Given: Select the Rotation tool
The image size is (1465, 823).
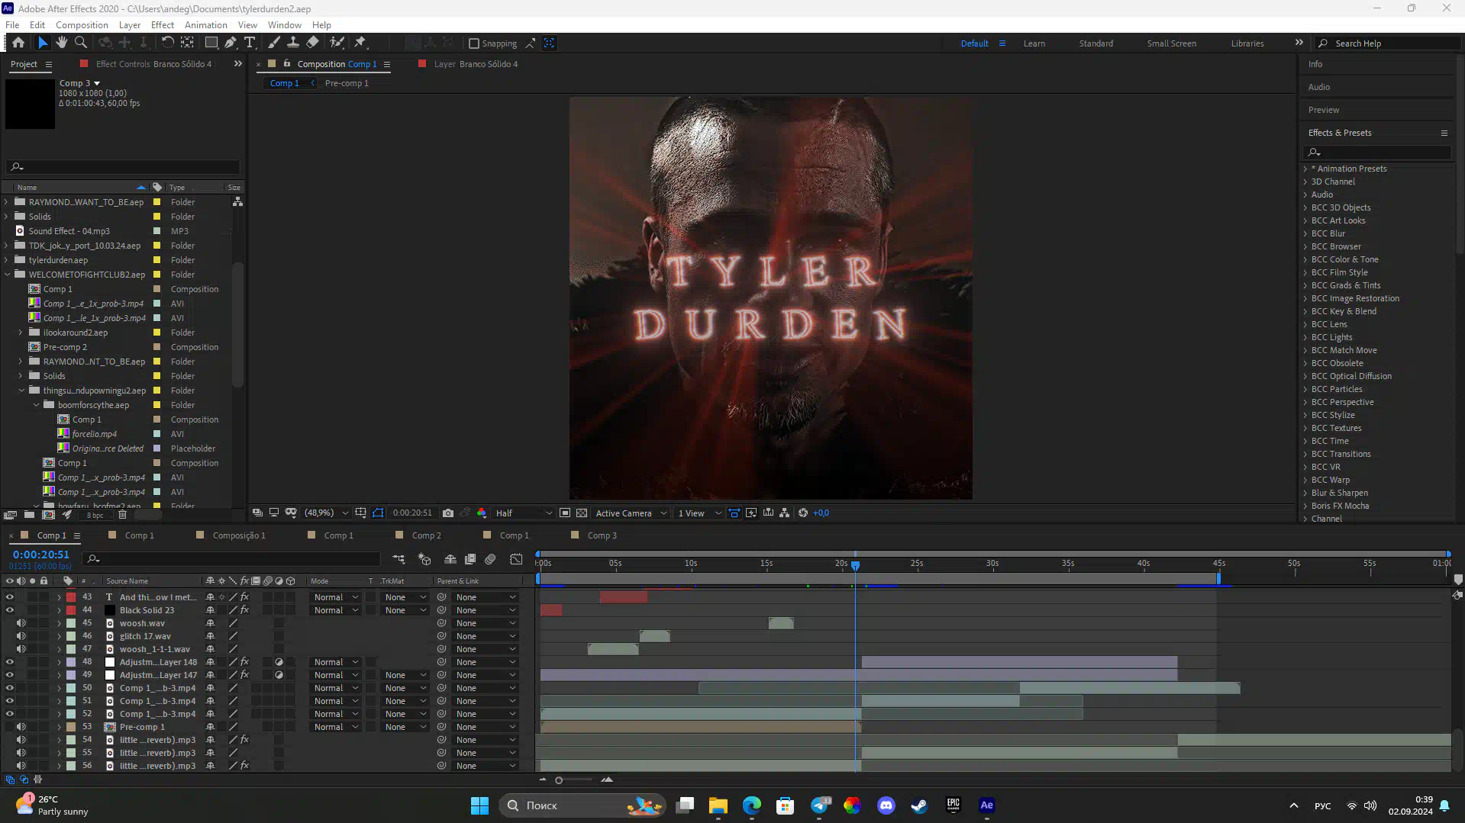Looking at the screenshot, I should 167,43.
